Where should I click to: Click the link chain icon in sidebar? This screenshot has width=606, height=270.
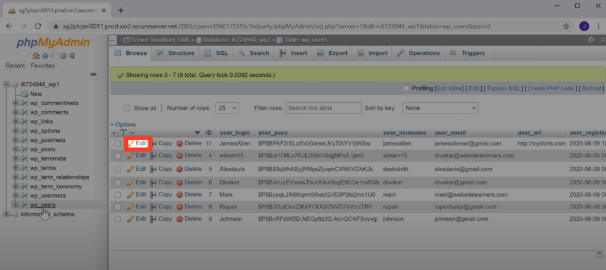[93, 74]
